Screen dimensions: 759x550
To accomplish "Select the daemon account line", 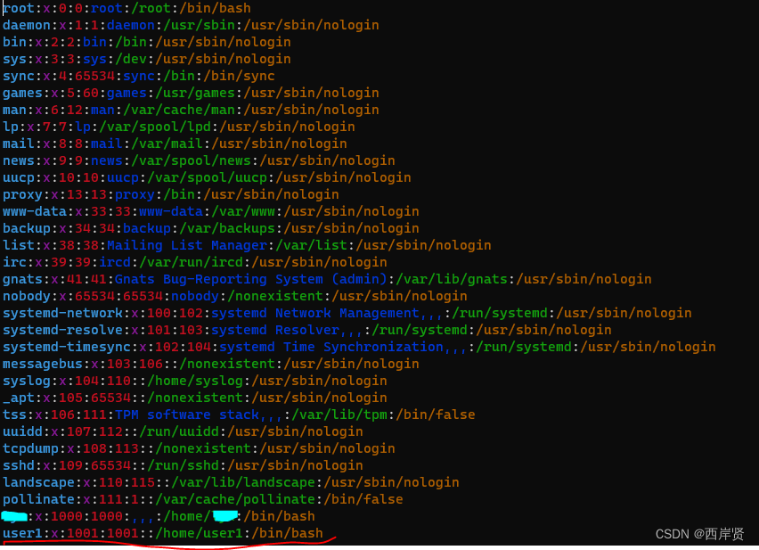I will coord(191,25).
